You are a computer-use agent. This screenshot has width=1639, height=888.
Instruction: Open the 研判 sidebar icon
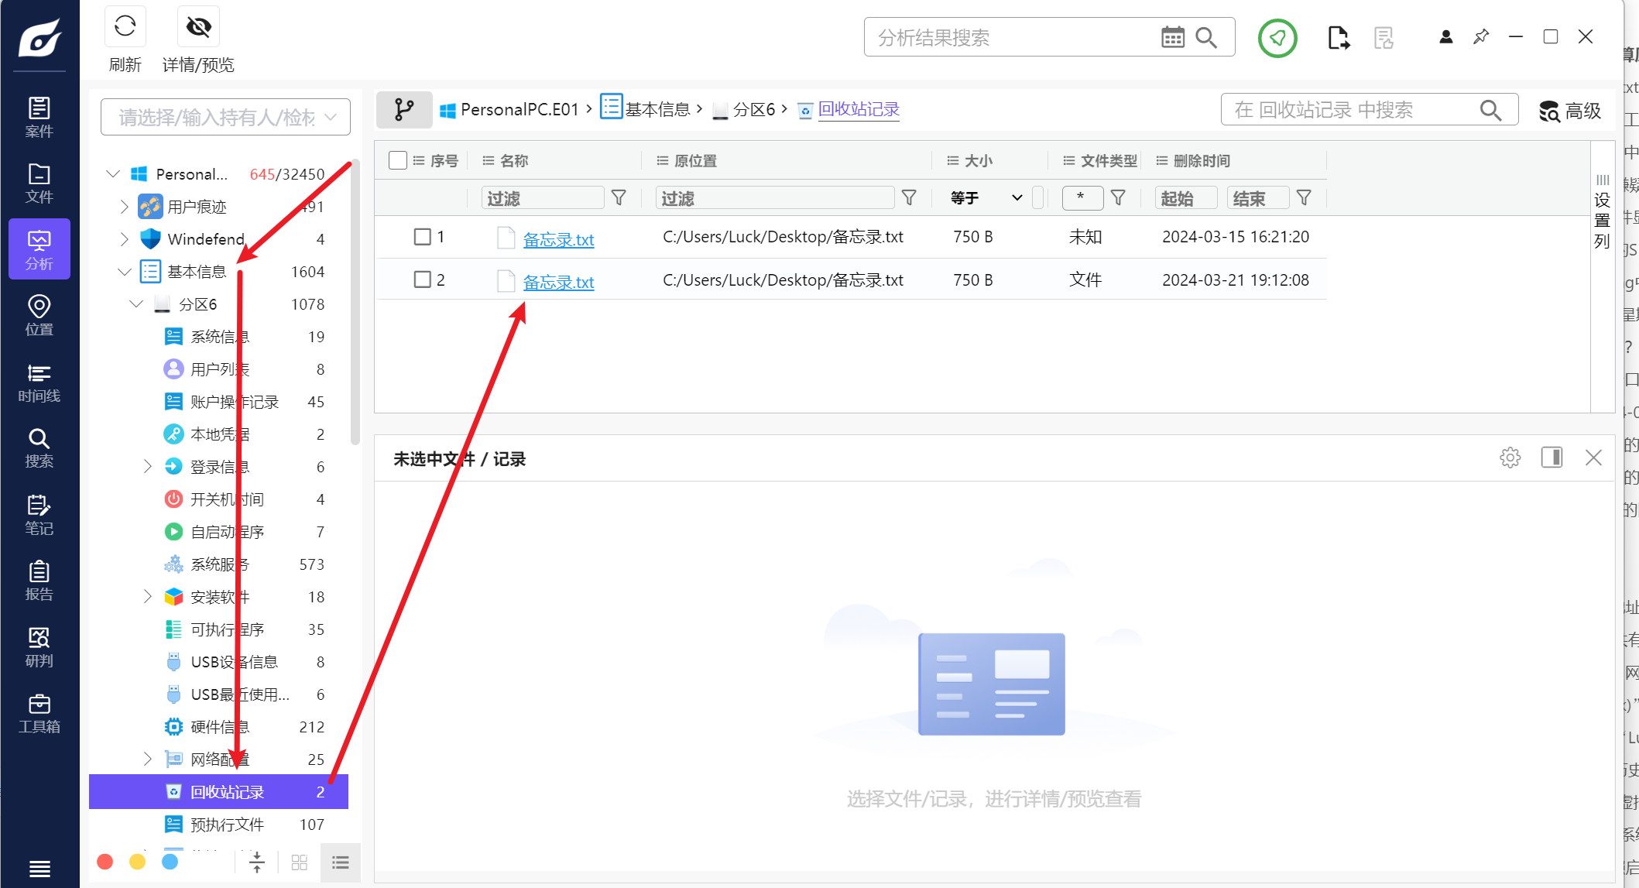(x=39, y=647)
